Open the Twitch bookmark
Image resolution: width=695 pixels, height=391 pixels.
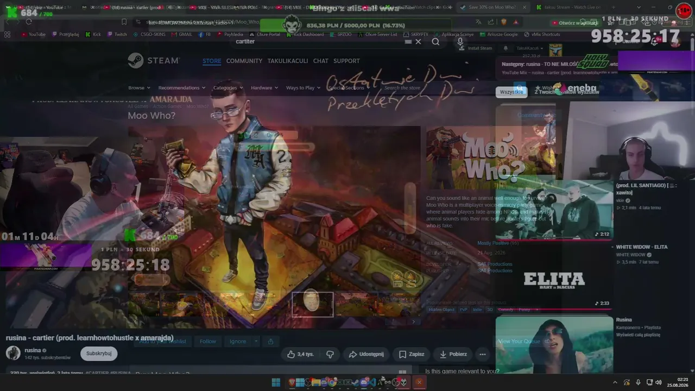coord(117,34)
